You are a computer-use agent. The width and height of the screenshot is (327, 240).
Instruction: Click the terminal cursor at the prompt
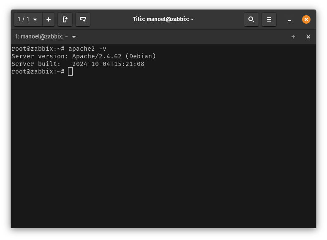tap(70, 71)
